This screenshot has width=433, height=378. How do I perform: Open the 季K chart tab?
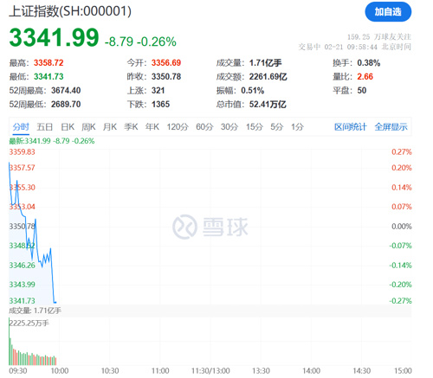click(x=131, y=127)
